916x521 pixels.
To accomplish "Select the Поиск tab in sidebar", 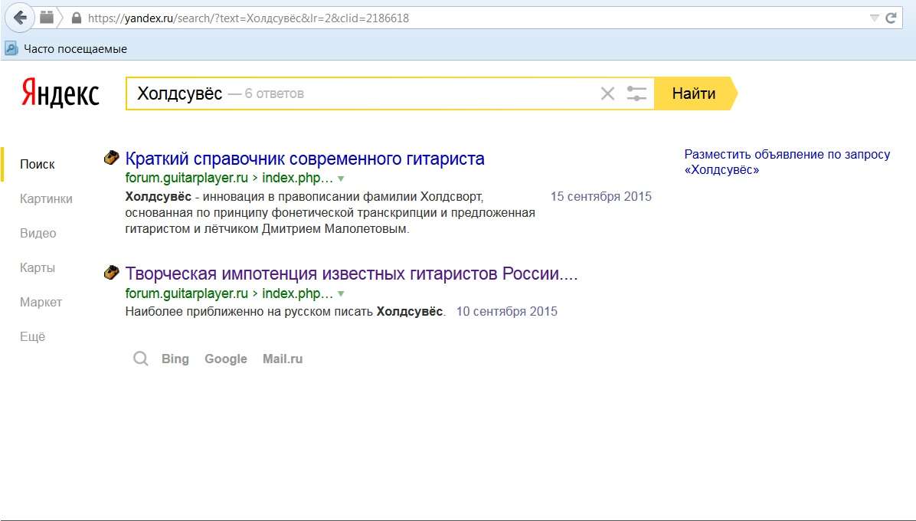I will click(38, 164).
